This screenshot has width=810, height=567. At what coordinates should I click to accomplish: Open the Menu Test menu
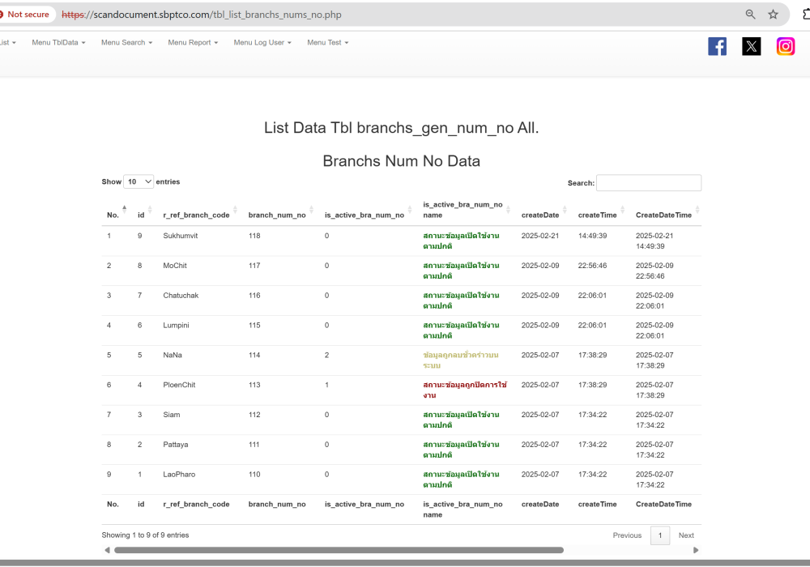pyautogui.click(x=327, y=43)
